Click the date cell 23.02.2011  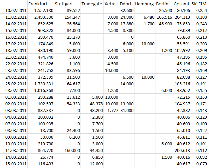pyautogui.click(x=14, y=70)
